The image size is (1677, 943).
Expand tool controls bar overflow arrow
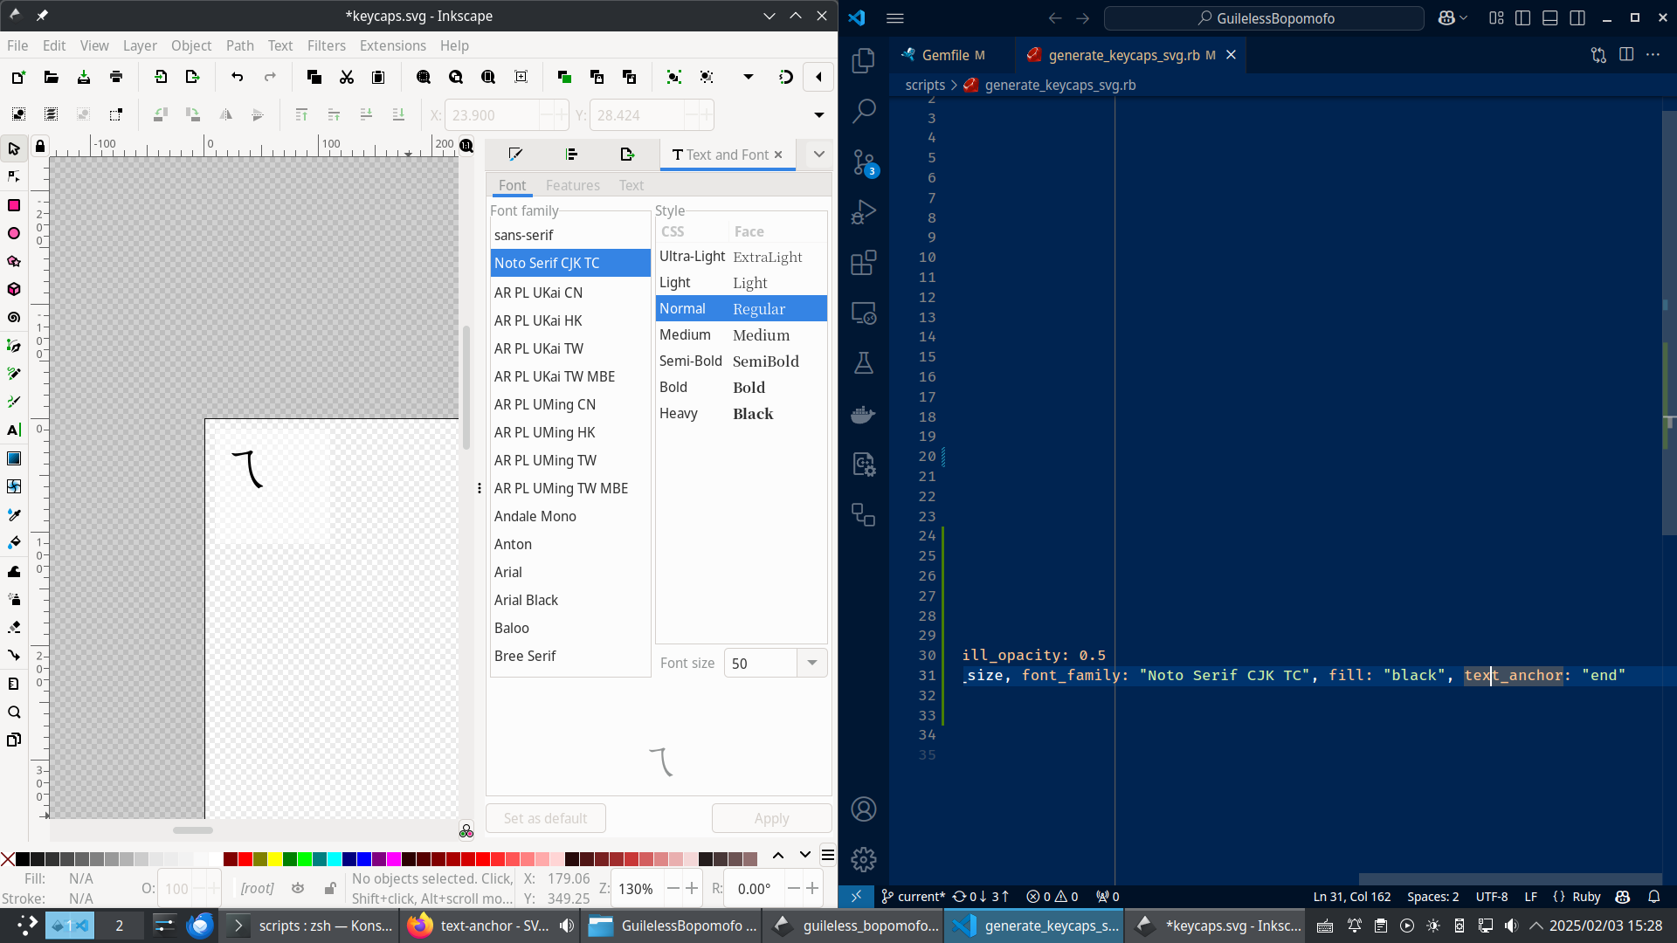click(x=818, y=114)
